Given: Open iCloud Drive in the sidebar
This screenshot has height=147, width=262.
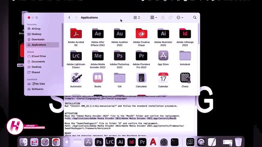Looking at the screenshot, I should [43, 56].
